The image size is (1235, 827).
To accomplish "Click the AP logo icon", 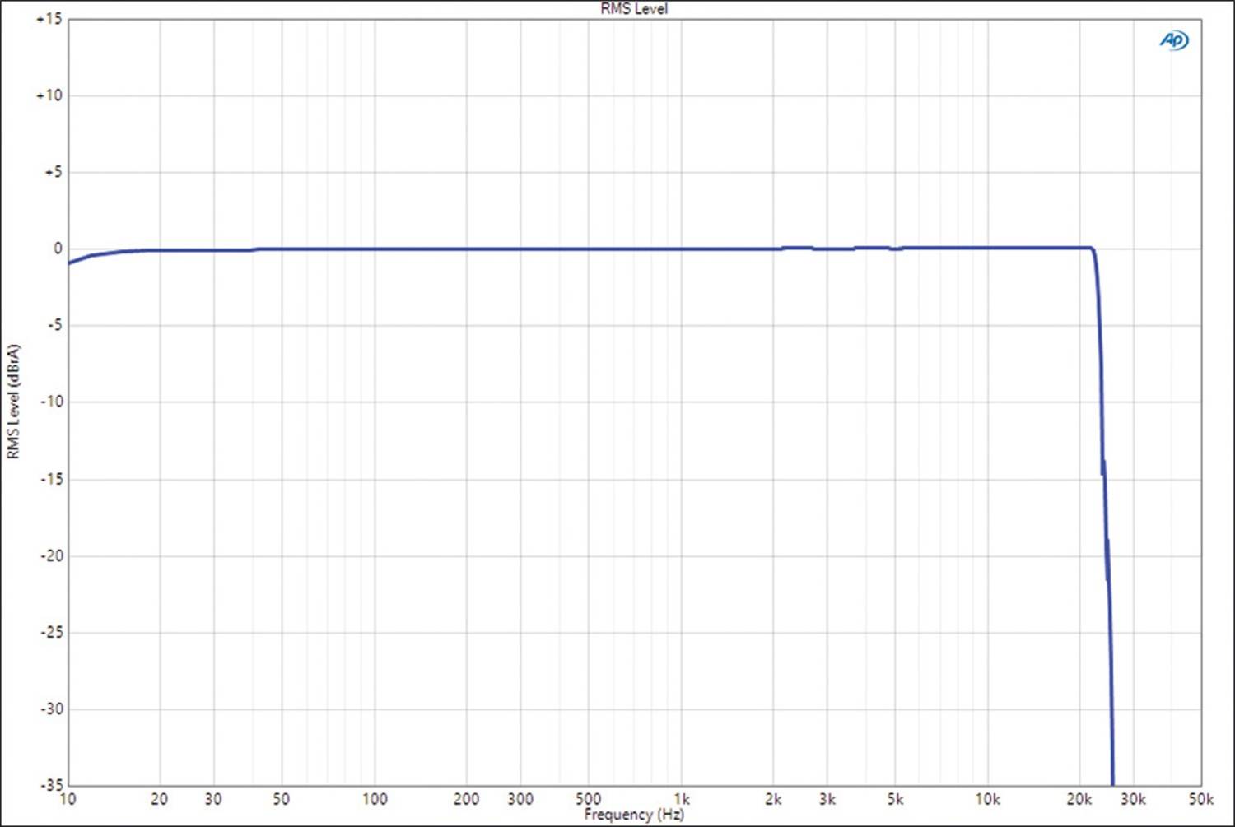I will point(1174,39).
